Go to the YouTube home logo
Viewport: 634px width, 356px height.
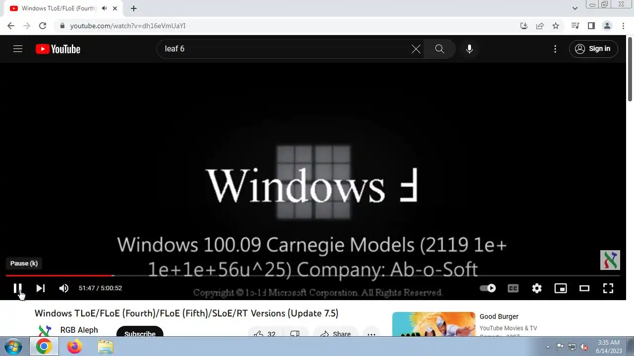pos(58,49)
